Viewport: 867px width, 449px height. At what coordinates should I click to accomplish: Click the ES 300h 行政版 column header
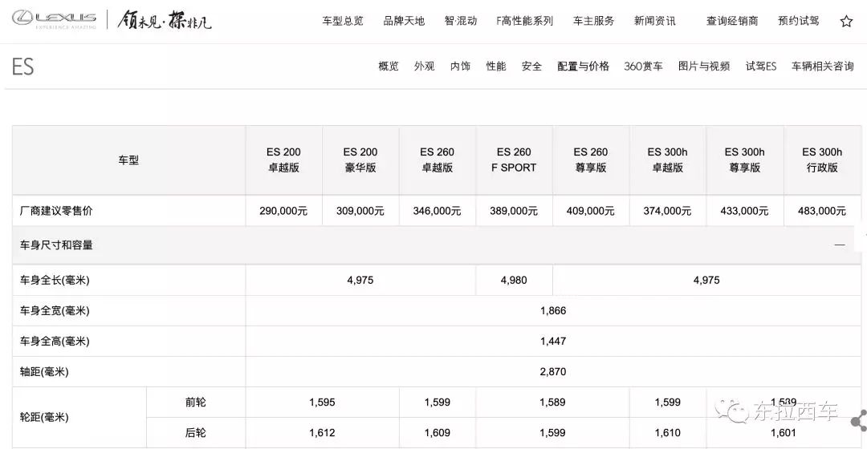822,160
